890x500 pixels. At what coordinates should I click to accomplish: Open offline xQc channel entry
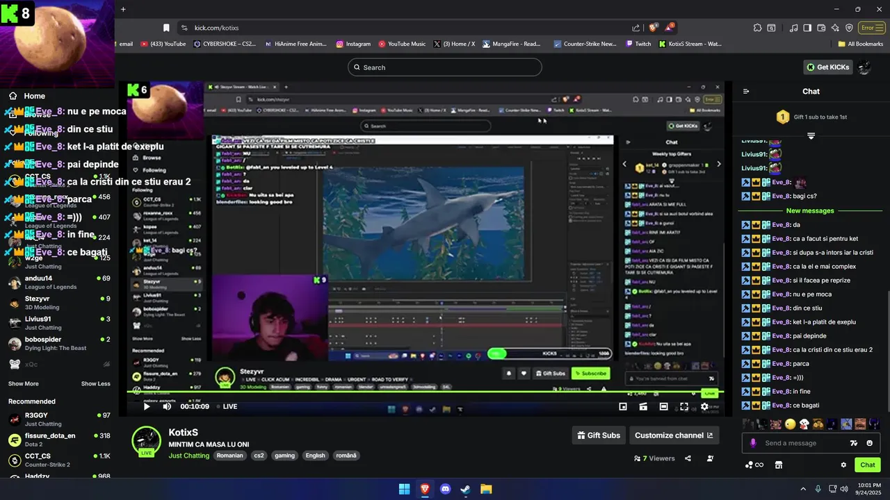58,364
